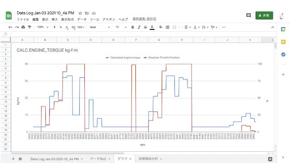Click the get add-ons plus icon
Viewport: 290px width, 163px height.
(x=283, y=74)
